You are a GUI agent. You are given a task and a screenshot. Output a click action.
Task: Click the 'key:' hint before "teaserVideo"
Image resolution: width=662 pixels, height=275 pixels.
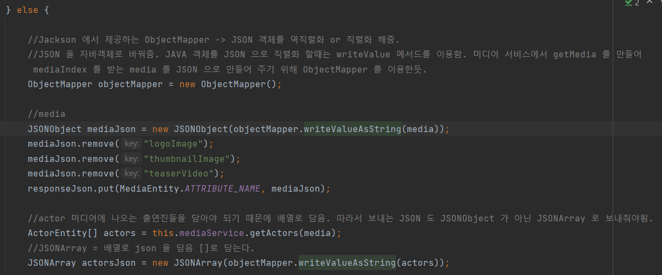click(x=131, y=174)
